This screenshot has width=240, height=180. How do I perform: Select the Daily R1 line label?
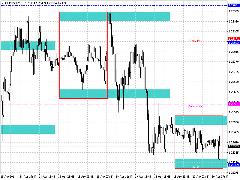[x=195, y=40]
